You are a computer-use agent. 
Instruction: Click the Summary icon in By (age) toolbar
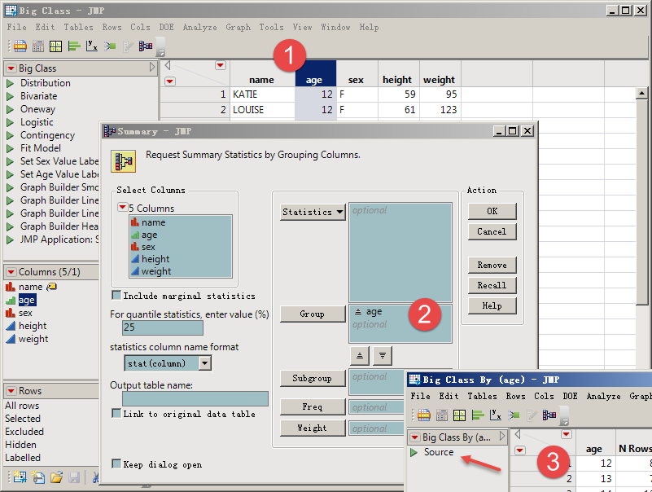coord(549,415)
